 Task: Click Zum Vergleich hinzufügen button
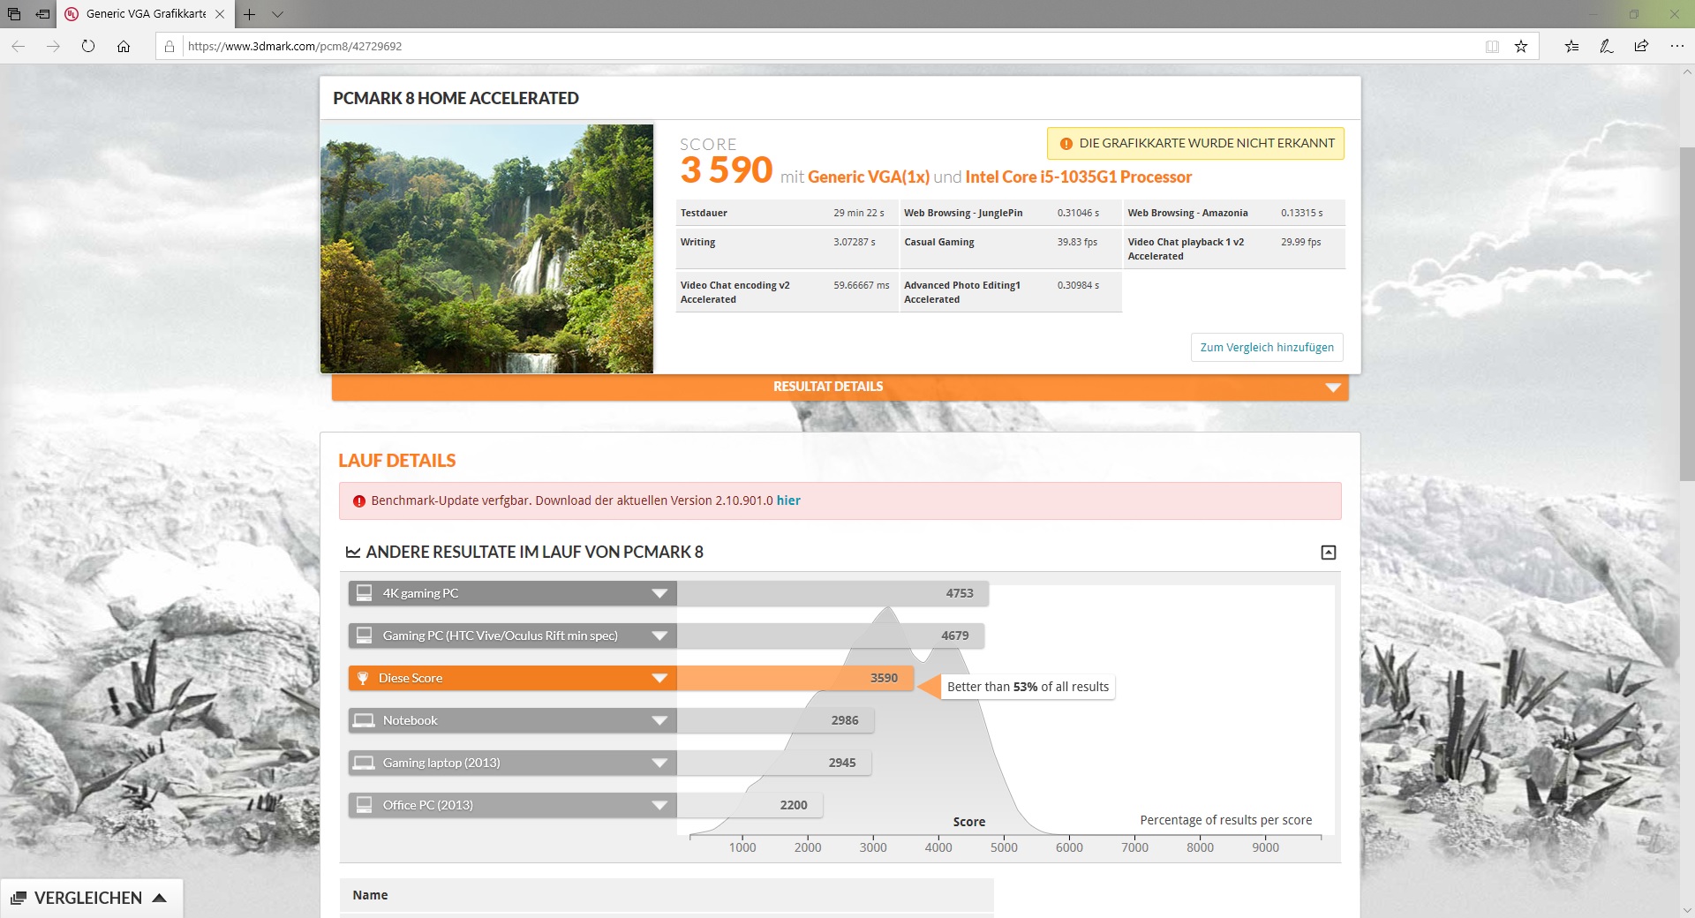[x=1267, y=347]
